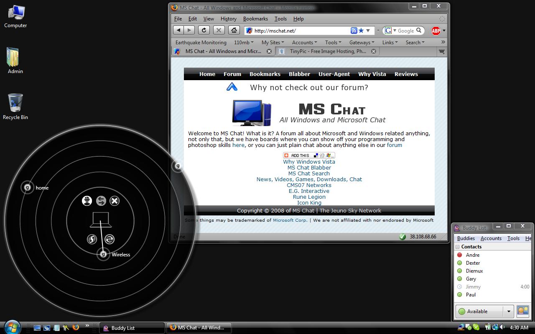Screen dimensions: 535x334
Task: Click the Firefox forward arrow button
Action: [x=189, y=30]
